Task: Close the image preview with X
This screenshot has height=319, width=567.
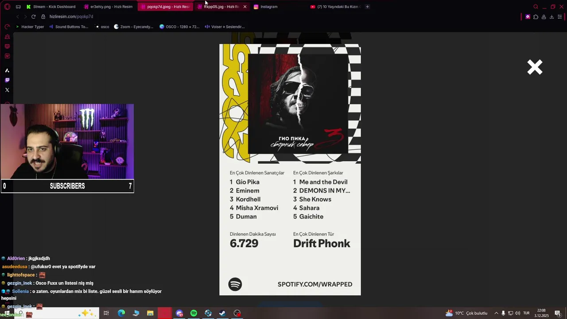Action: click(535, 67)
